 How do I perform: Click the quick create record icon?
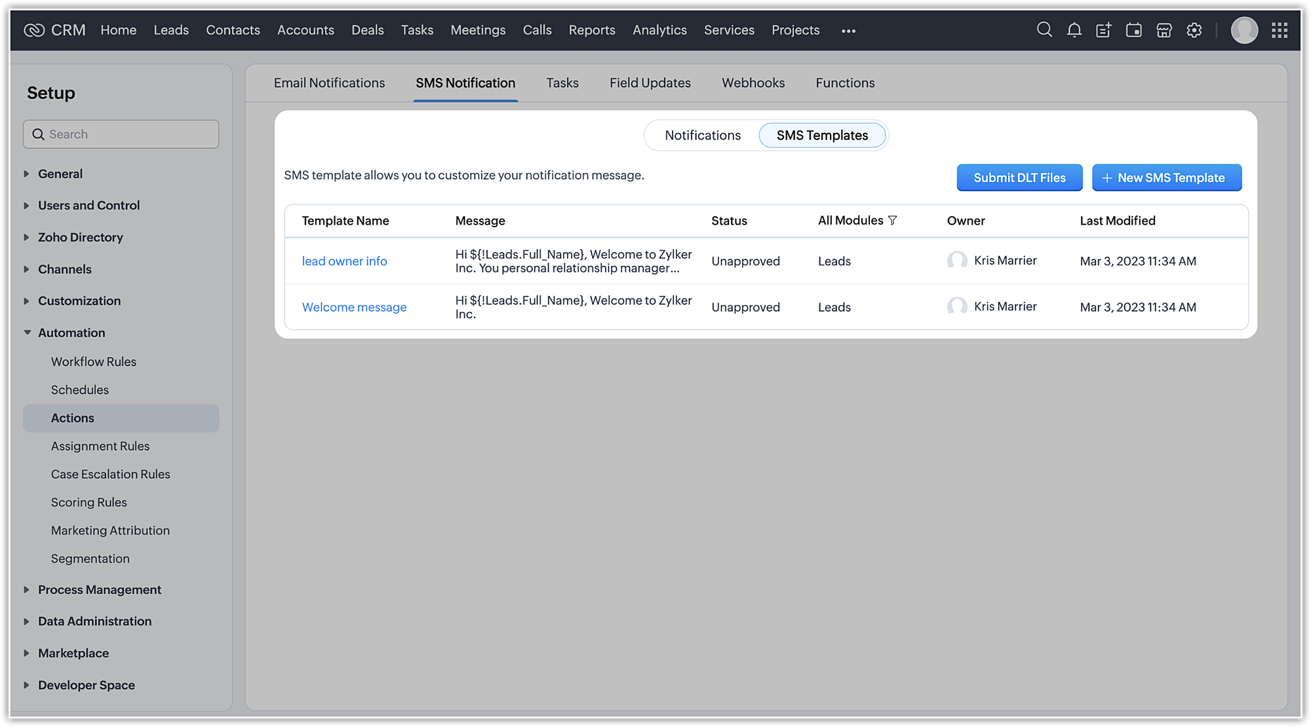click(1104, 30)
